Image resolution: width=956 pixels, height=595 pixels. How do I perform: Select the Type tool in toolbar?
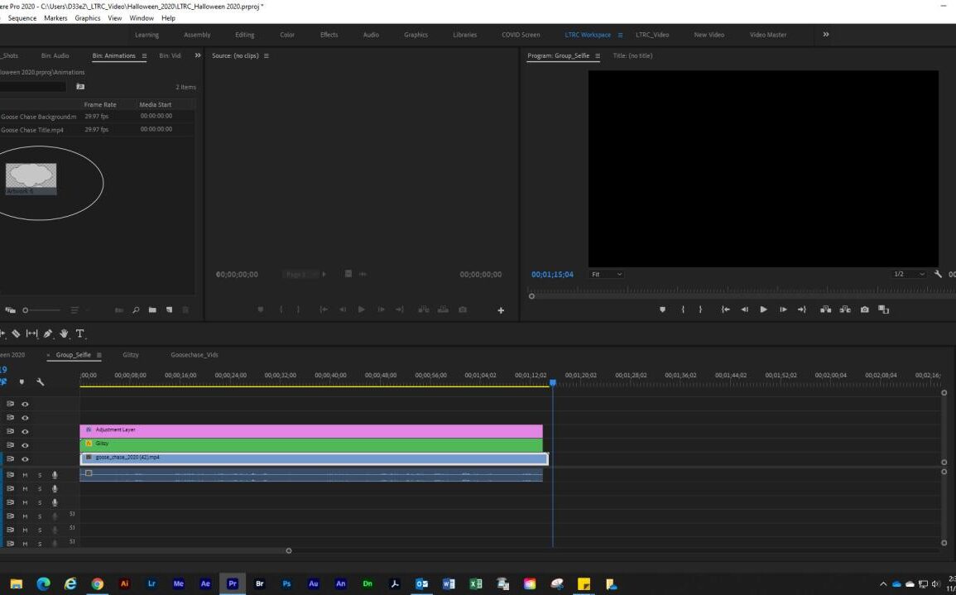pyautogui.click(x=79, y=333)
